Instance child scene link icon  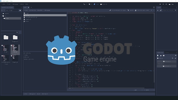161,10
